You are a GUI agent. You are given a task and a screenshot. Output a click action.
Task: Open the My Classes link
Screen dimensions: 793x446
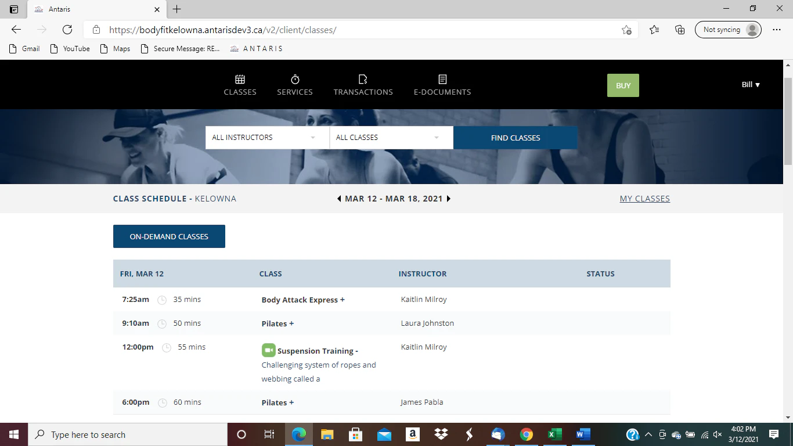644,199
